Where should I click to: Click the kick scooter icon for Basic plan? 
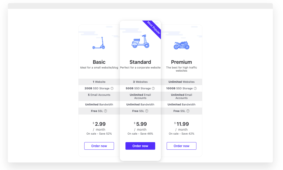point(99,43)
